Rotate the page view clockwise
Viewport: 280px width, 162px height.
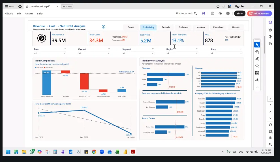point(270,125)
